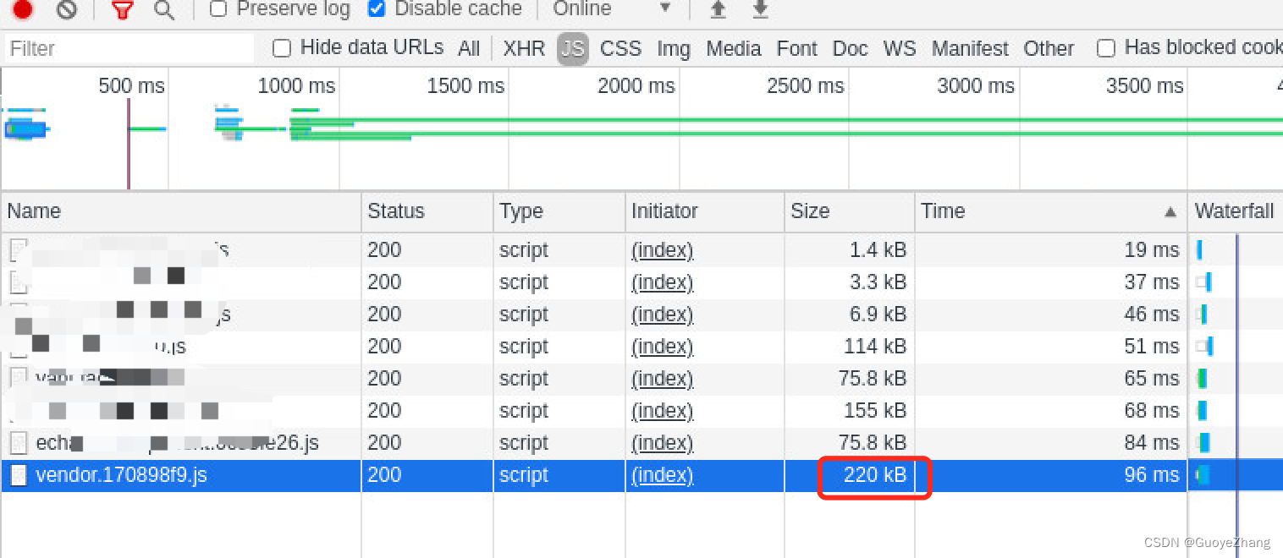
Task: Click the 1.4 kB size cell
Action: (x=850, y=250)
